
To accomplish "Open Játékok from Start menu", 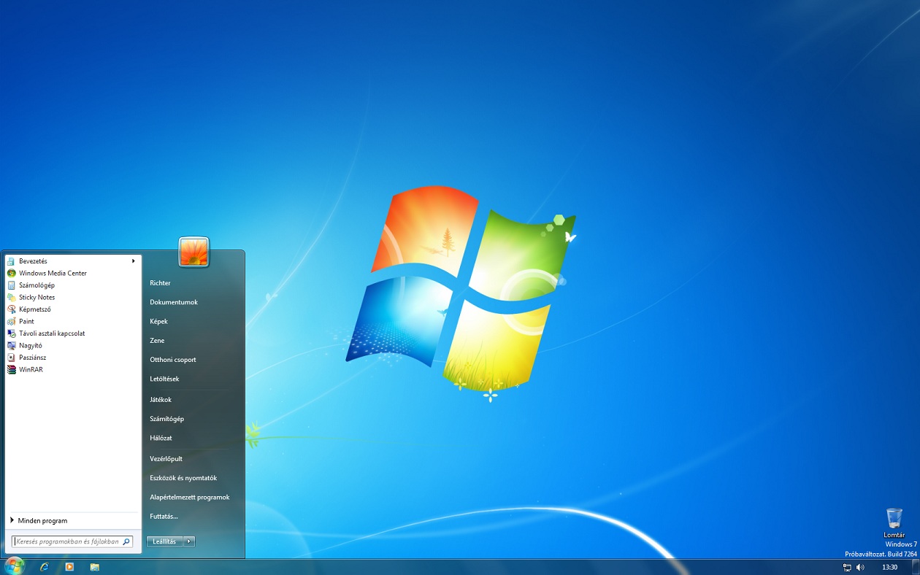I will [161, 400].
